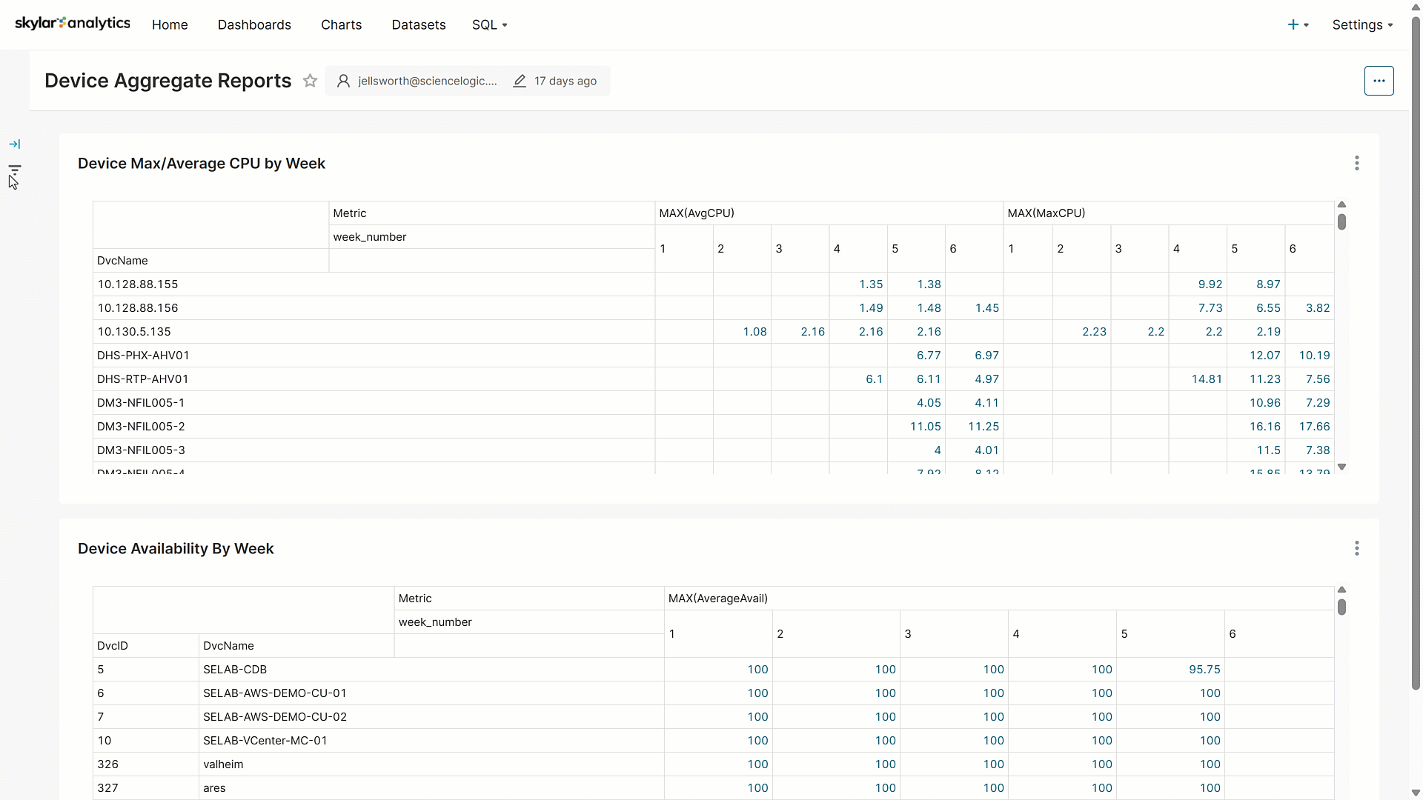Open the kebab menu on Device Max/Average CPU chart

(1358, 163)
